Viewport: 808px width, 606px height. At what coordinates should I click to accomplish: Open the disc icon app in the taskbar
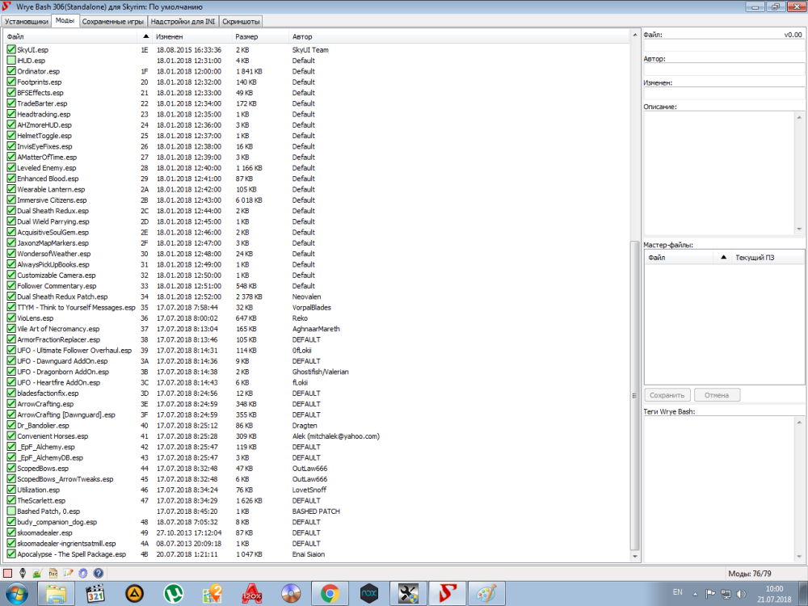pos(291,593)
